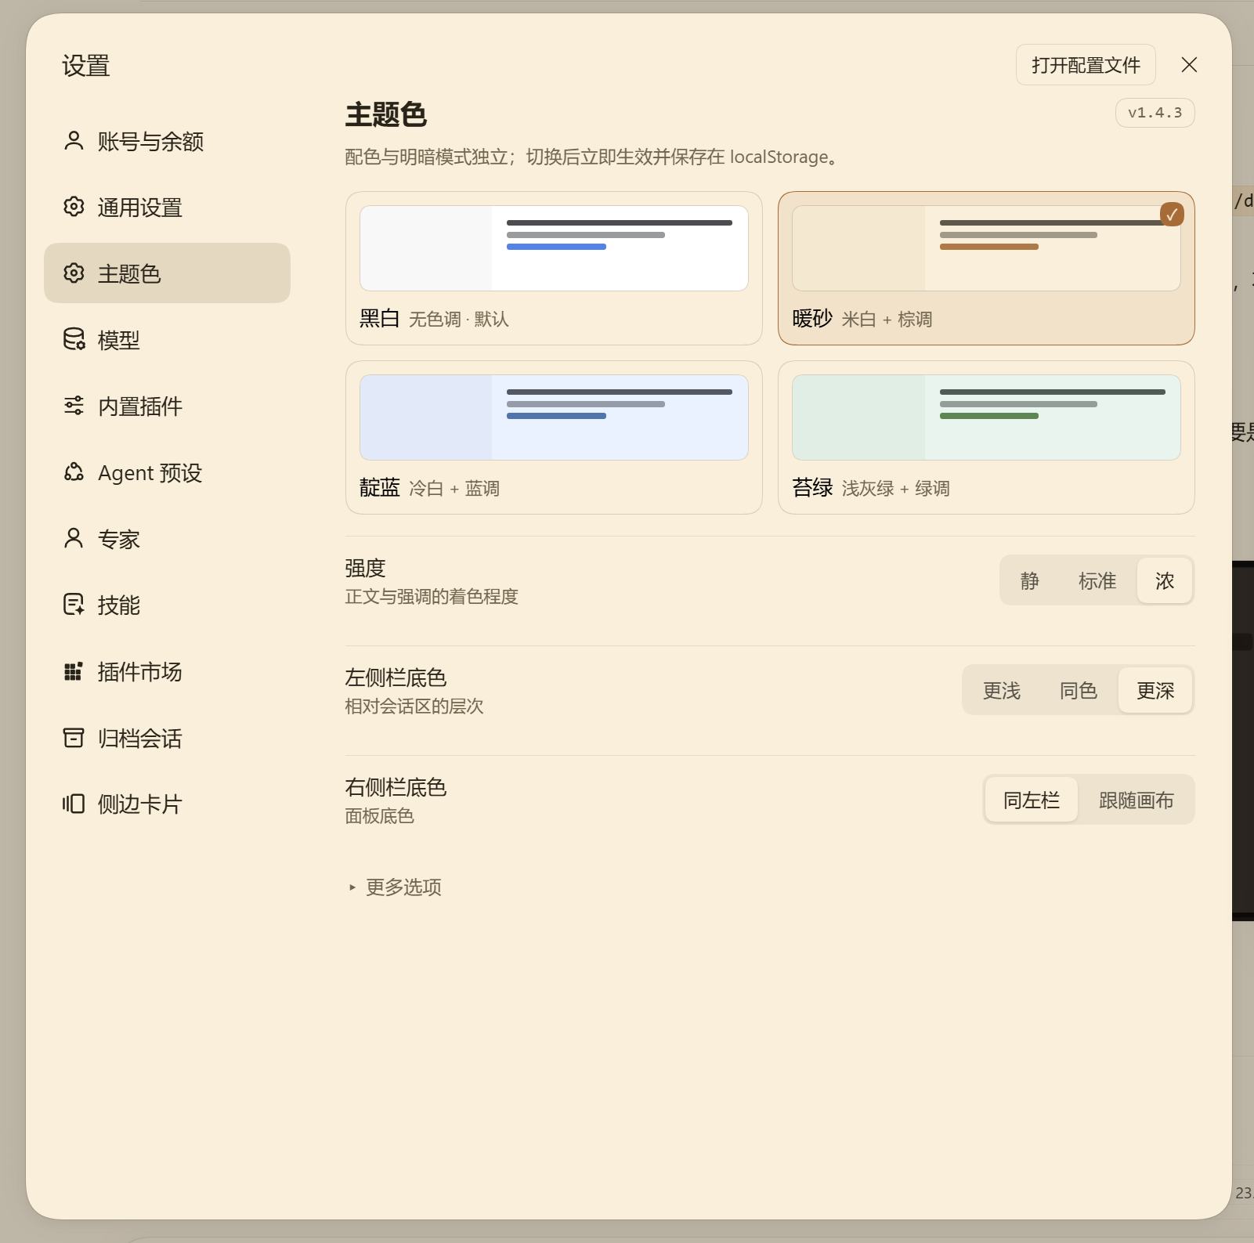Set intensity to 静
This screenshot has width=1254, height=1243.
tap(1029, 580)
